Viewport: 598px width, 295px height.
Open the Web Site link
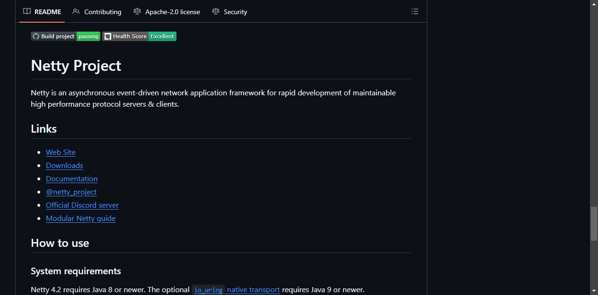click(x=61, y=152)
